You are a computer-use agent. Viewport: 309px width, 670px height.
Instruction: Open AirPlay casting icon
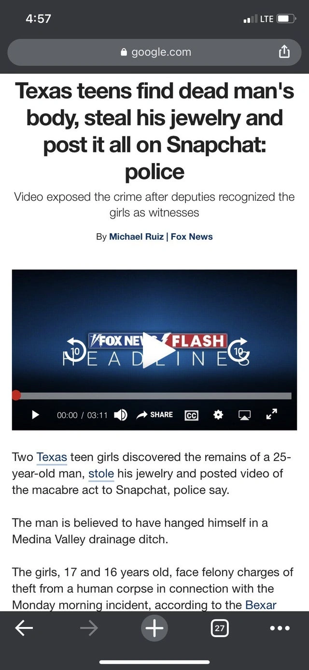244,415
